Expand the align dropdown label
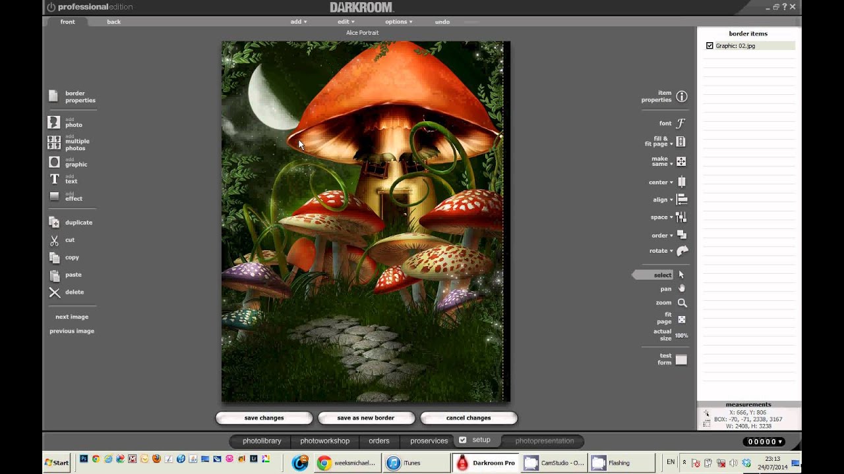The image size is (844, 474). (663, 199)
